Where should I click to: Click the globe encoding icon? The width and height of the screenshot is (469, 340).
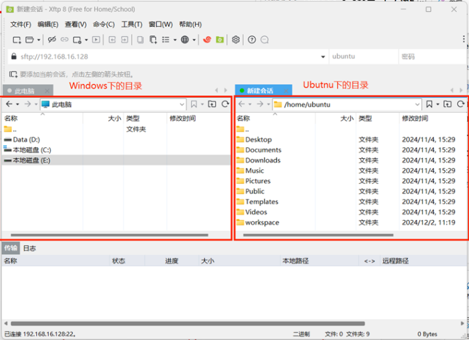coord(185,39)
